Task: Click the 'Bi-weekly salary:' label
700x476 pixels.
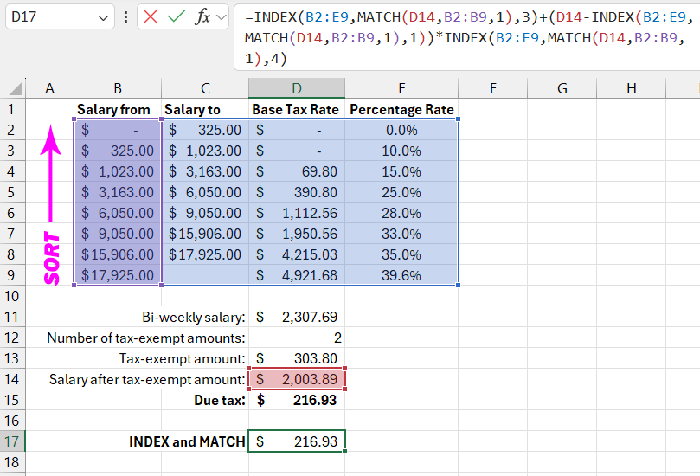Action: pos(194,317)
